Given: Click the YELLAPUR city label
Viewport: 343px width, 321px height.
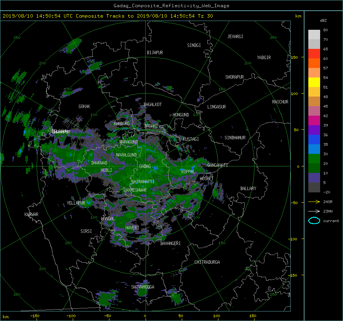Looking at the screenshot, I should coord(76,203).
